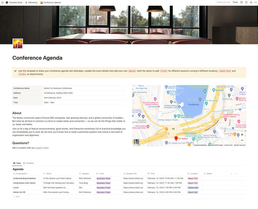Image resolution: width=258 pixels, height=209 pixels.
Task: Click the 10am - 4pm time cell
Action: tap(84, 103)
